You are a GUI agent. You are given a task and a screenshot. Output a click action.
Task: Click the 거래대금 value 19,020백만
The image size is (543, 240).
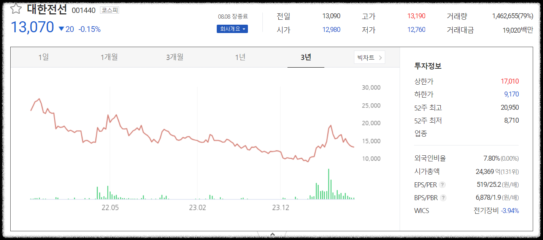(518, 30)
